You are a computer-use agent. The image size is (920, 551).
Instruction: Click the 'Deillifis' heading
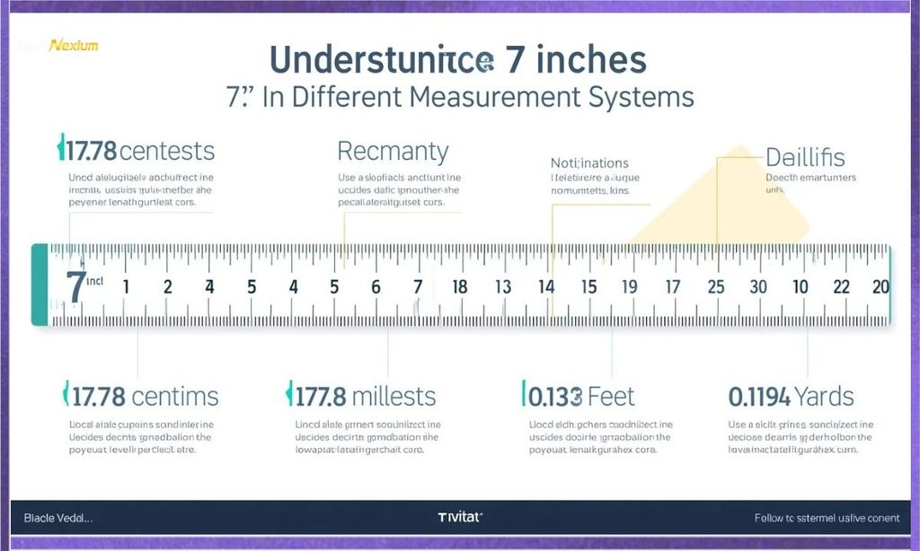pyautogui.click(x=805, y=157)
